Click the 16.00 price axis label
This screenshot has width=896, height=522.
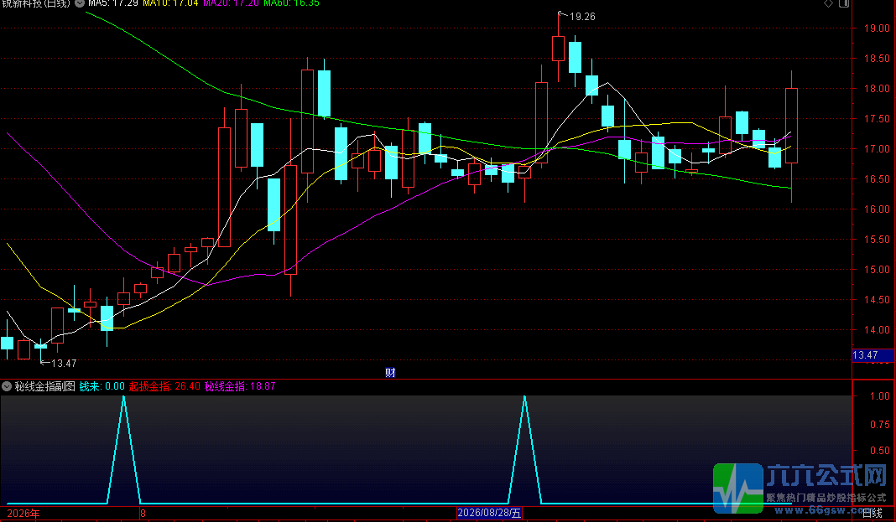[x=877, y=209]
